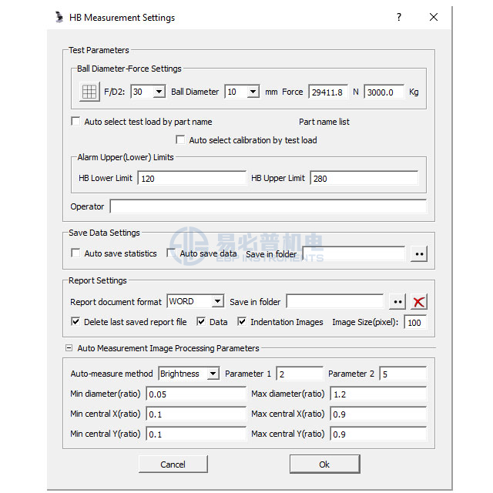Viewport: 493px width, 493px height.
Task: Enable Auto select test load by part name
Action: click(x=75, y=122)
